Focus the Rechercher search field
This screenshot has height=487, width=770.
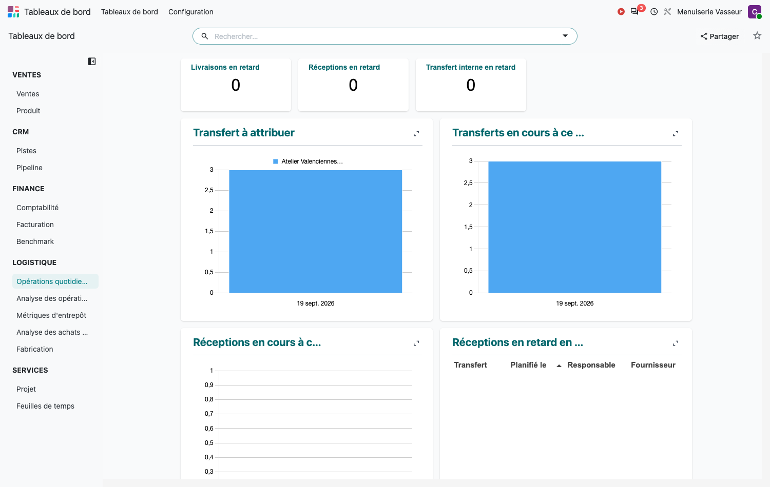[x=385, y=36]
